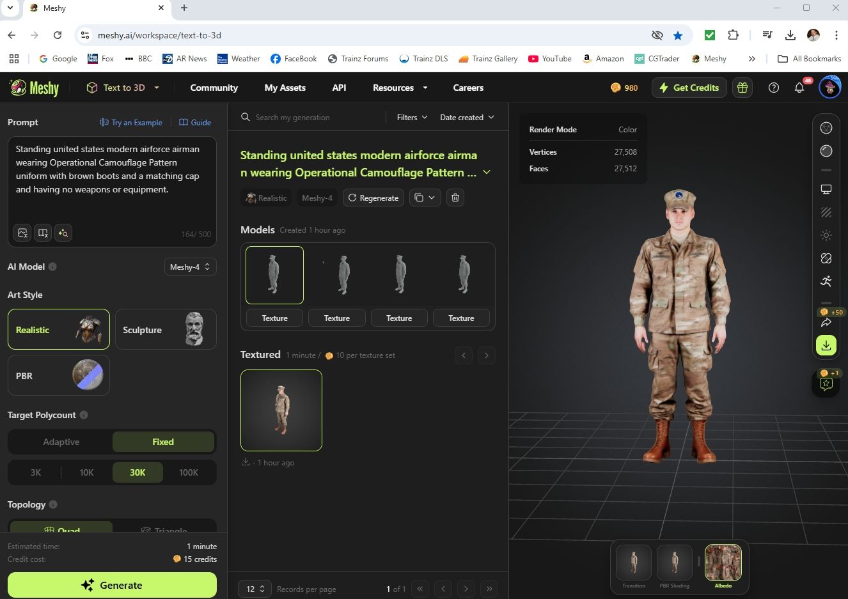Click the gift box icon in header
Image resolution: width=848 pixels, height=599 pixels.
(742, 88)
